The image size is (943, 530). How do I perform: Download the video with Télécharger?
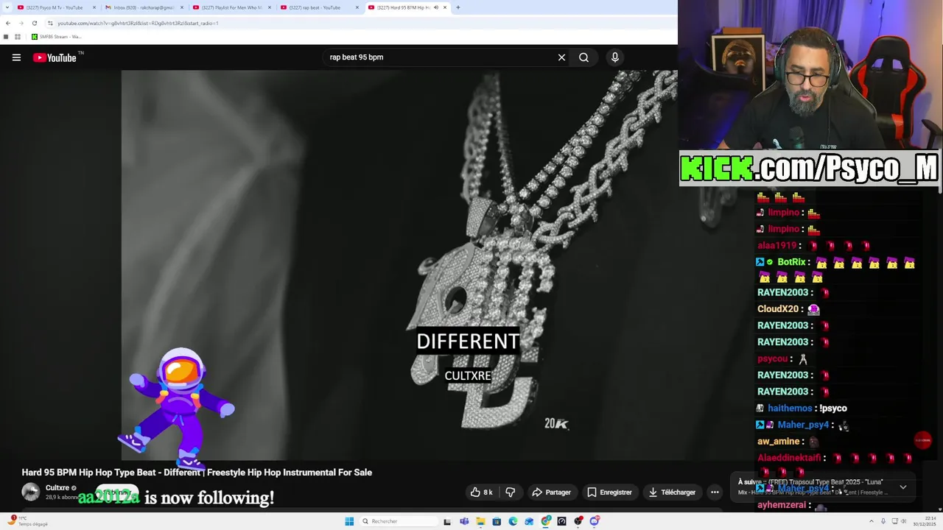point(671,492)
